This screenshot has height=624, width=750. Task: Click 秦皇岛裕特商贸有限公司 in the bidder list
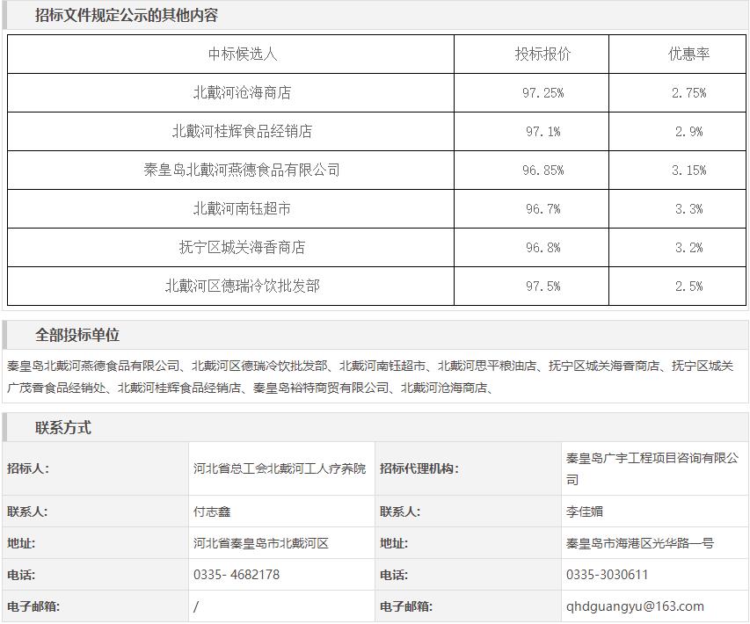321,387
